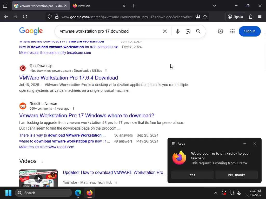
Task: Open options for Matthews Tech Hub video
Action: pyautogui.click(x=116, y=182)
